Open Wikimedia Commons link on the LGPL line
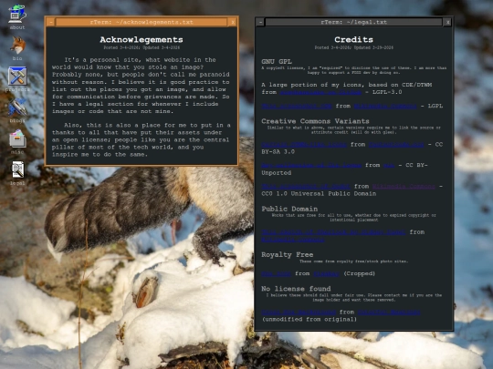This screenshot has width=493, height=369. pos(385,106)
